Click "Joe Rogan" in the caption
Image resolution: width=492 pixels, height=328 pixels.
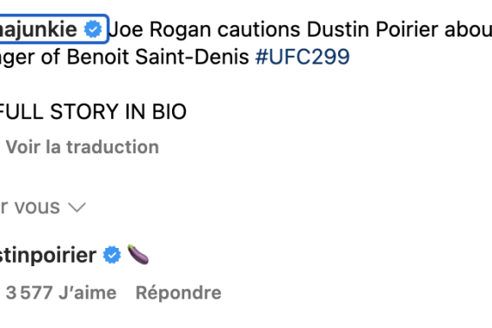pos(159,30)
